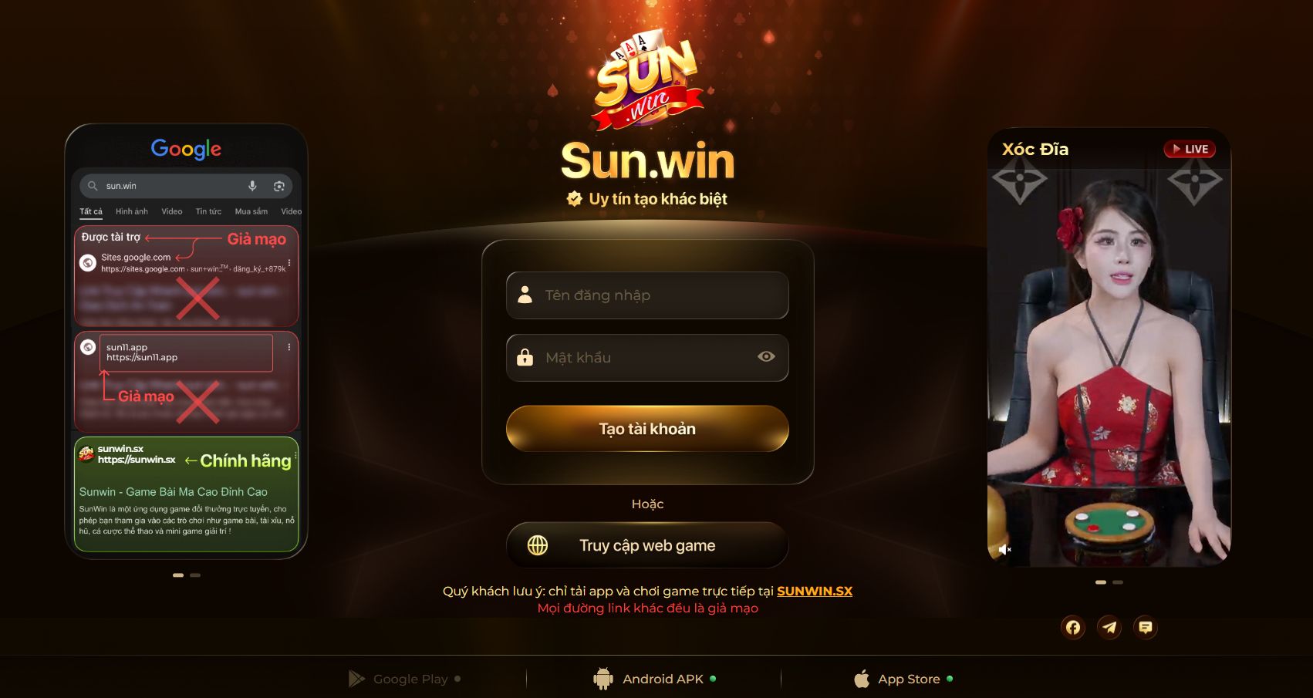The height and width of the screenshot is (698, 1313).
Task: Open the Telegram channel icon
Action: [1109, 627]
